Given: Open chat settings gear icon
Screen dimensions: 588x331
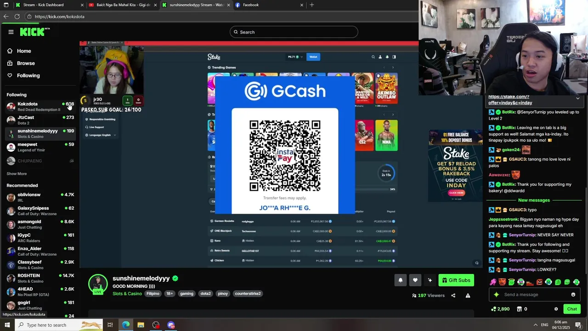Looking at the screenshot, I should tap(556, 309).
